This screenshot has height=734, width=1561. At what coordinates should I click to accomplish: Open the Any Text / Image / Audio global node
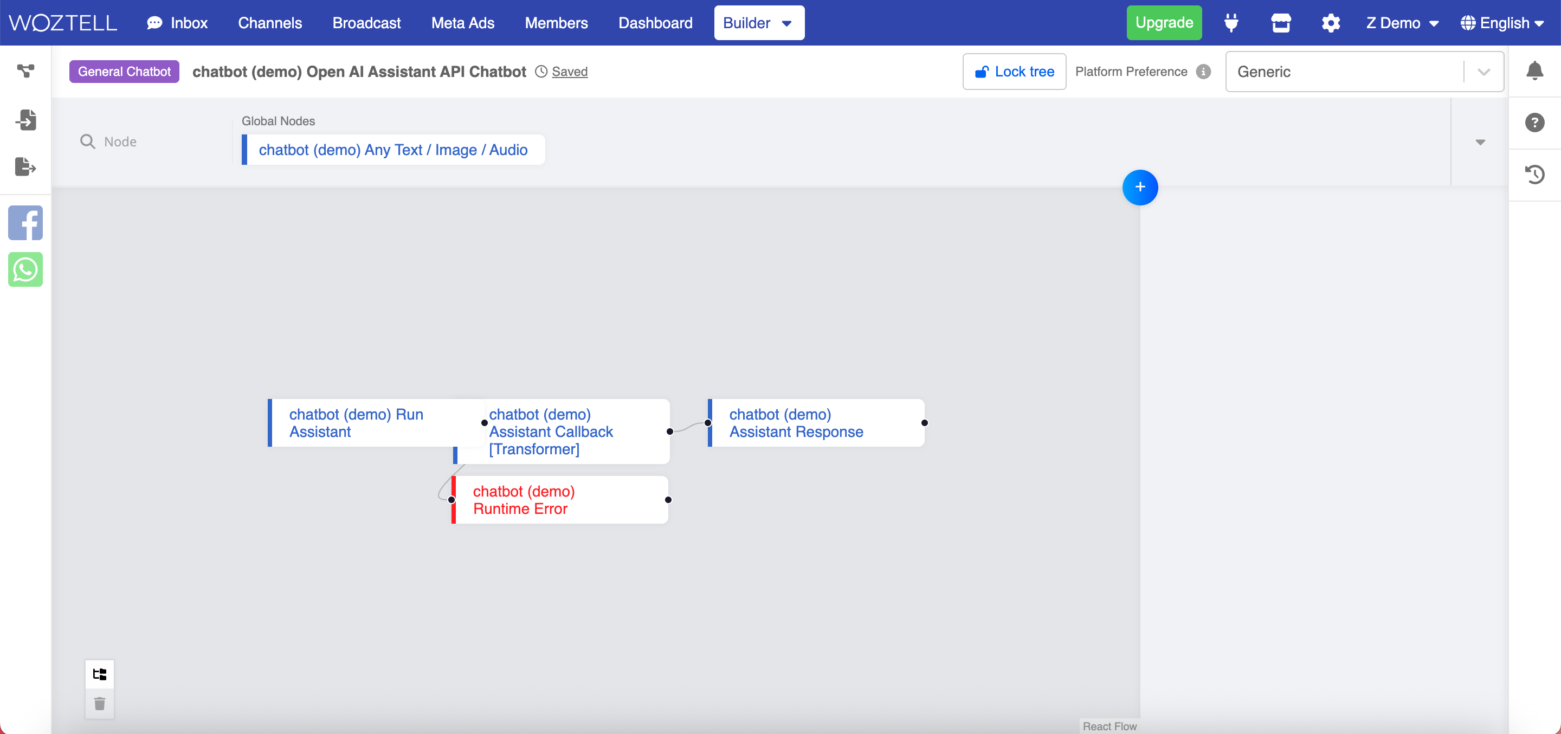[394, 150]
